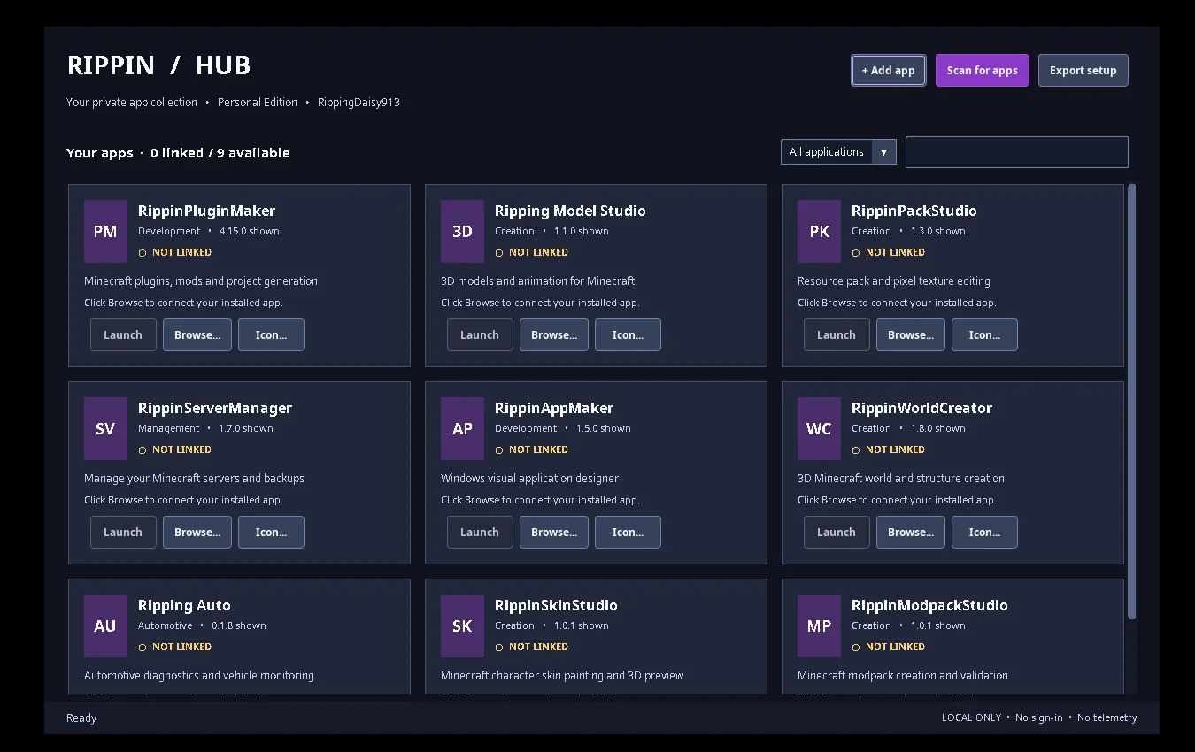Click the MP icon tile of RippinModpackStudio
Screen dimensions: 1195x752
pyautogui.click(x=819, y=625)
